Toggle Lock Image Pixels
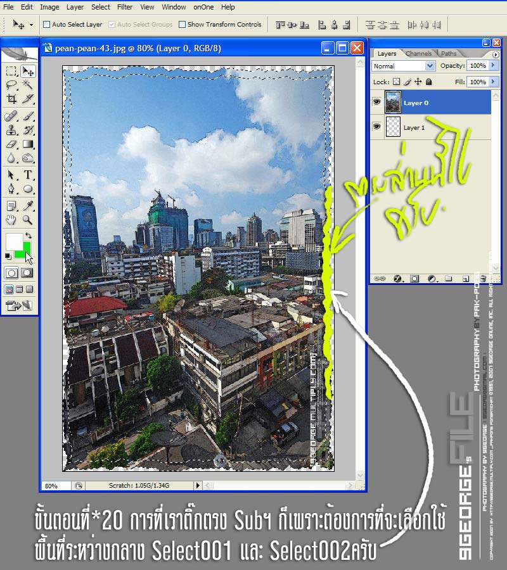507x570 pixels. [x=408, y=82]
